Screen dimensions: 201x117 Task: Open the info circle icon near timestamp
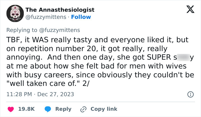pos(190,94)
